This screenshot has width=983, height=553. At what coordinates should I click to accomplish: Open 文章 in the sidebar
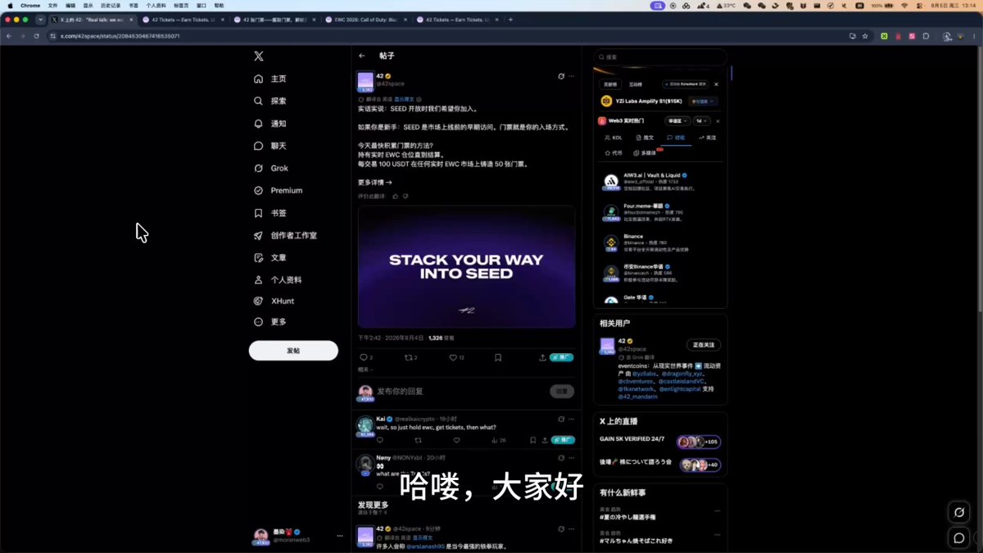tap(270, 257)
